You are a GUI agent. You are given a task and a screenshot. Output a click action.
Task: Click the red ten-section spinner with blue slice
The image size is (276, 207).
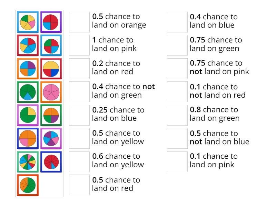click(51, 162)
